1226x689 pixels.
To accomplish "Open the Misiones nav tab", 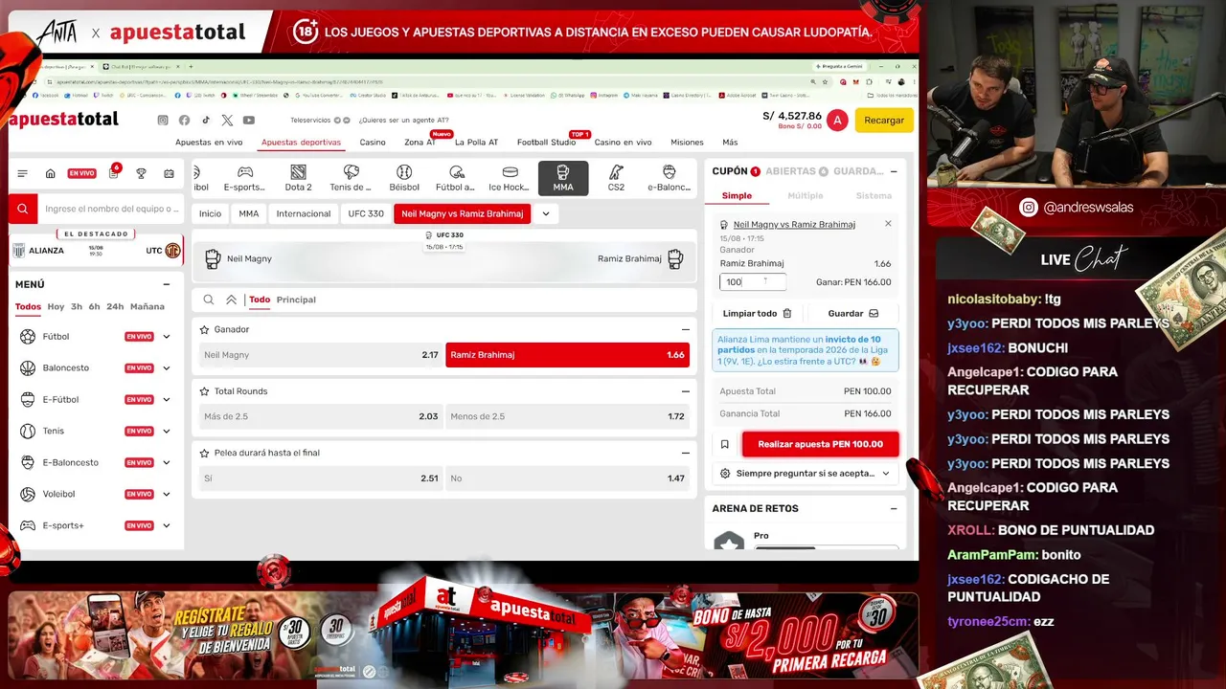I will coord(687,143).
